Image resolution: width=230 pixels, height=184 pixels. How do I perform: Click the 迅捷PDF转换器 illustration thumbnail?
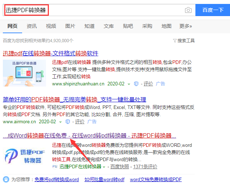click(25, 73)
